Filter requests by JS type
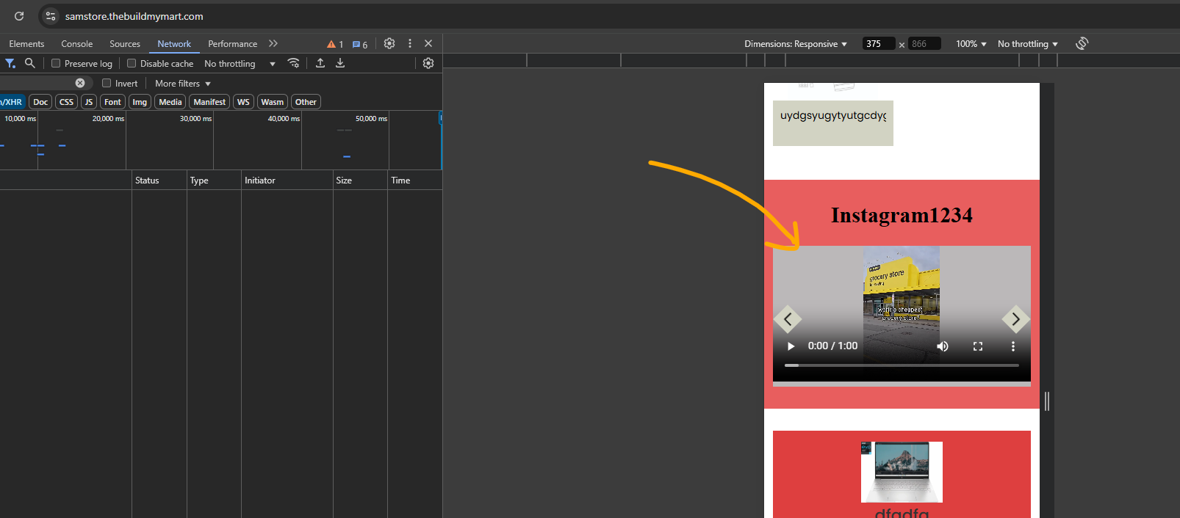1180x518 pixels. (x=89, y=102)
